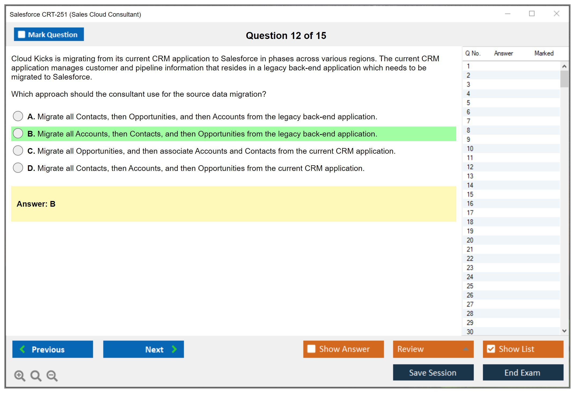Screen dimensions: 577x395
Task: Minimize the exam window
Action: [x=507, y=14]
